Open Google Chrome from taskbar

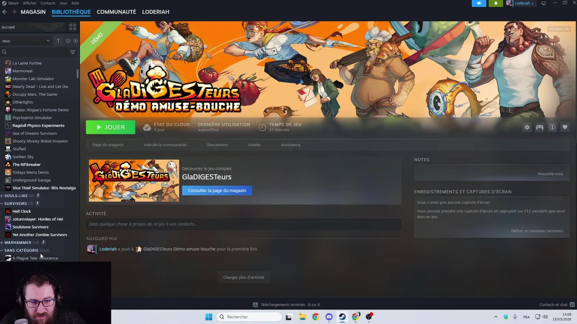tap(316, 317)
